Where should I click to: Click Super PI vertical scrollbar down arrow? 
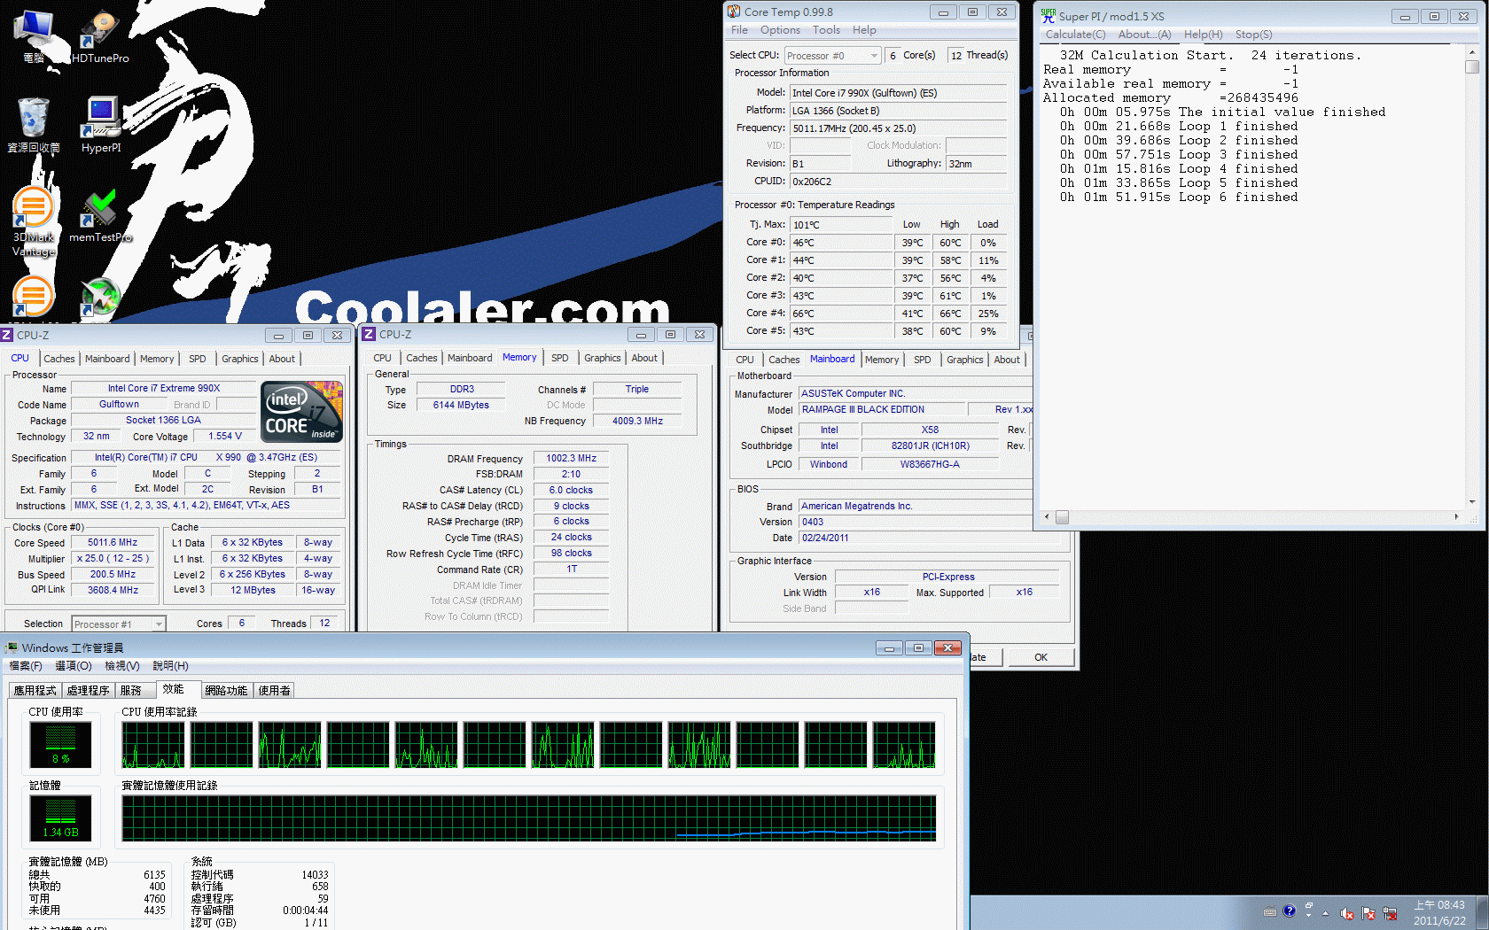(1472, 502)
